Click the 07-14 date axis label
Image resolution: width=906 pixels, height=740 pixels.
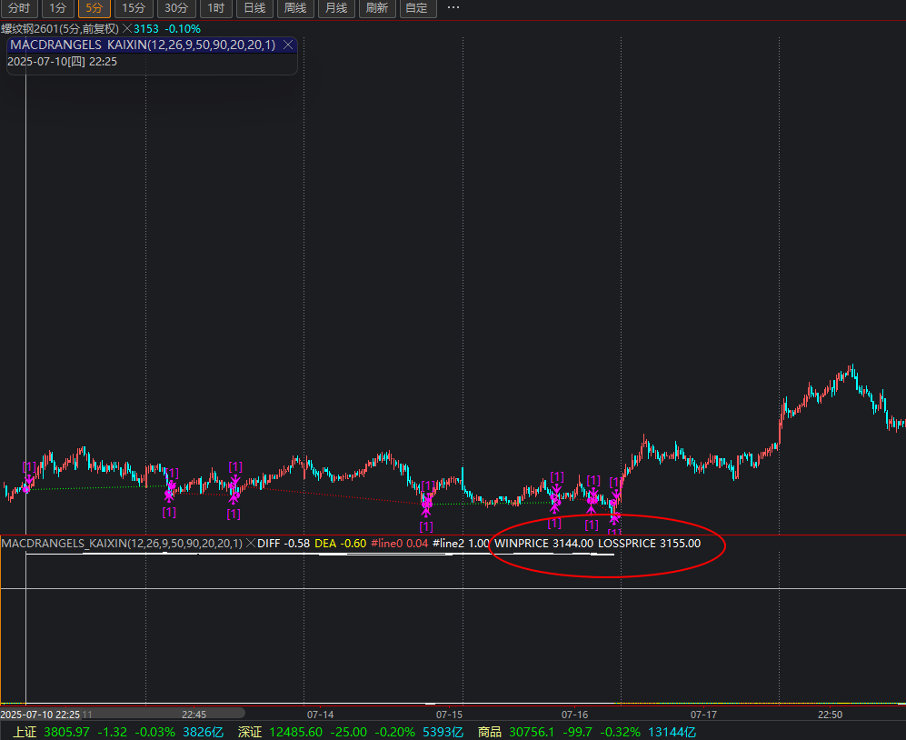click(320, 715)
